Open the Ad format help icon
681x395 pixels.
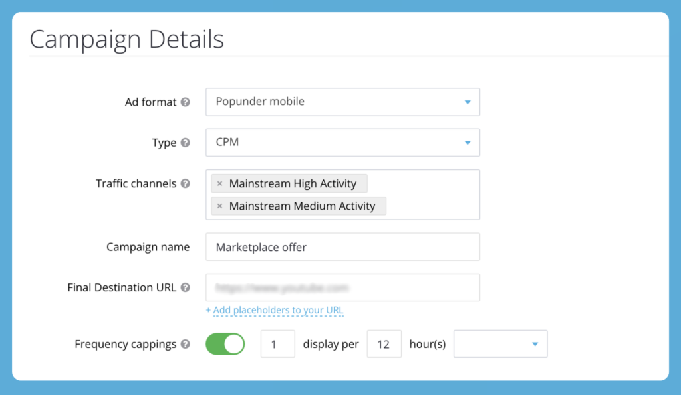pyautogui.click(x=186, y=102)
